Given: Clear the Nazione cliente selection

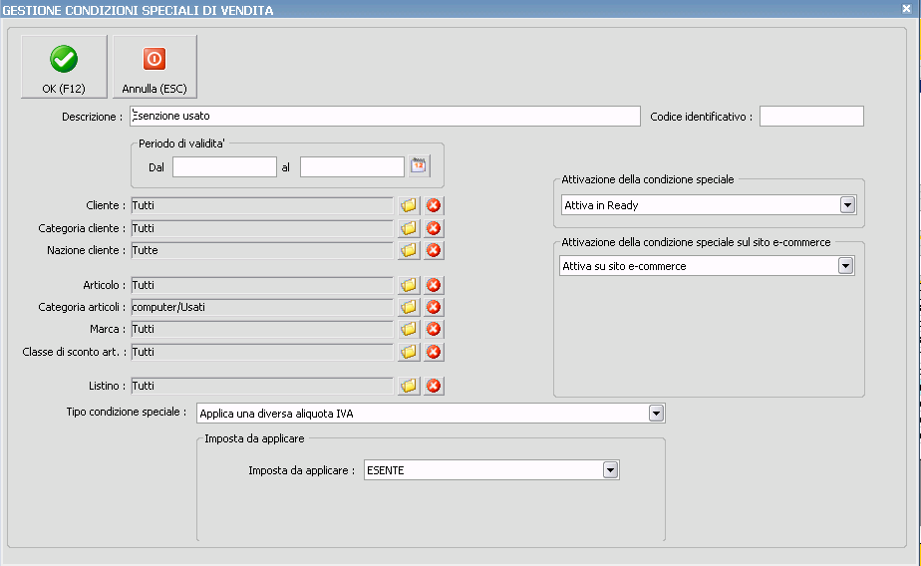Looking at the screenshot, I should click(x=434, y=250).
